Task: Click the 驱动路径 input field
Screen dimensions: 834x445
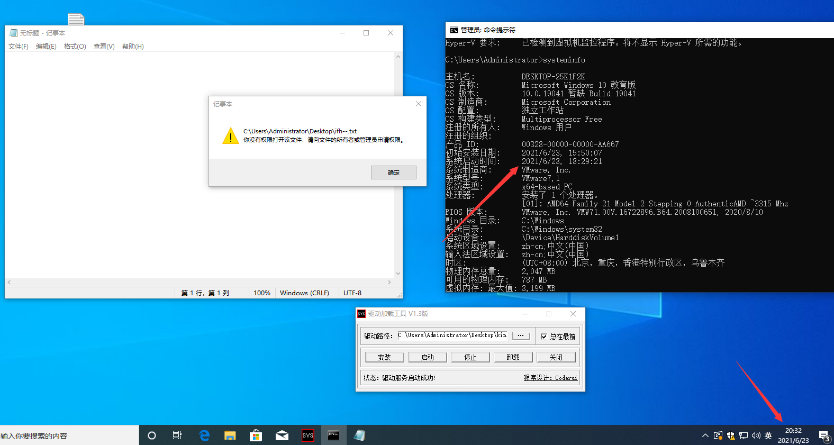Action: (453, 335)
